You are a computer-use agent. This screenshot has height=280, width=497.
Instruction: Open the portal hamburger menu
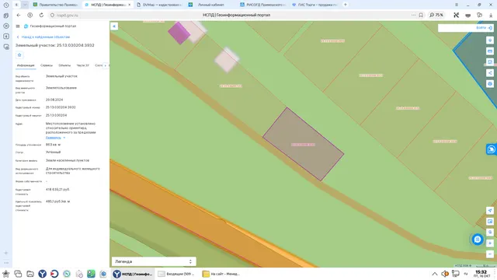pyautogui.click(x=18, y=26)
